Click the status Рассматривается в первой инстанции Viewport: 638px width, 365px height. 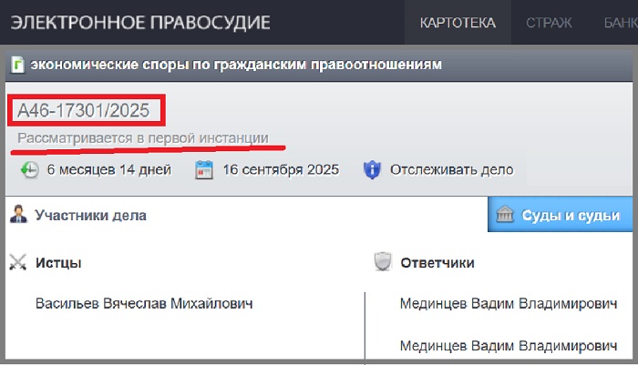pyautogui.click(x=143, y=137)
